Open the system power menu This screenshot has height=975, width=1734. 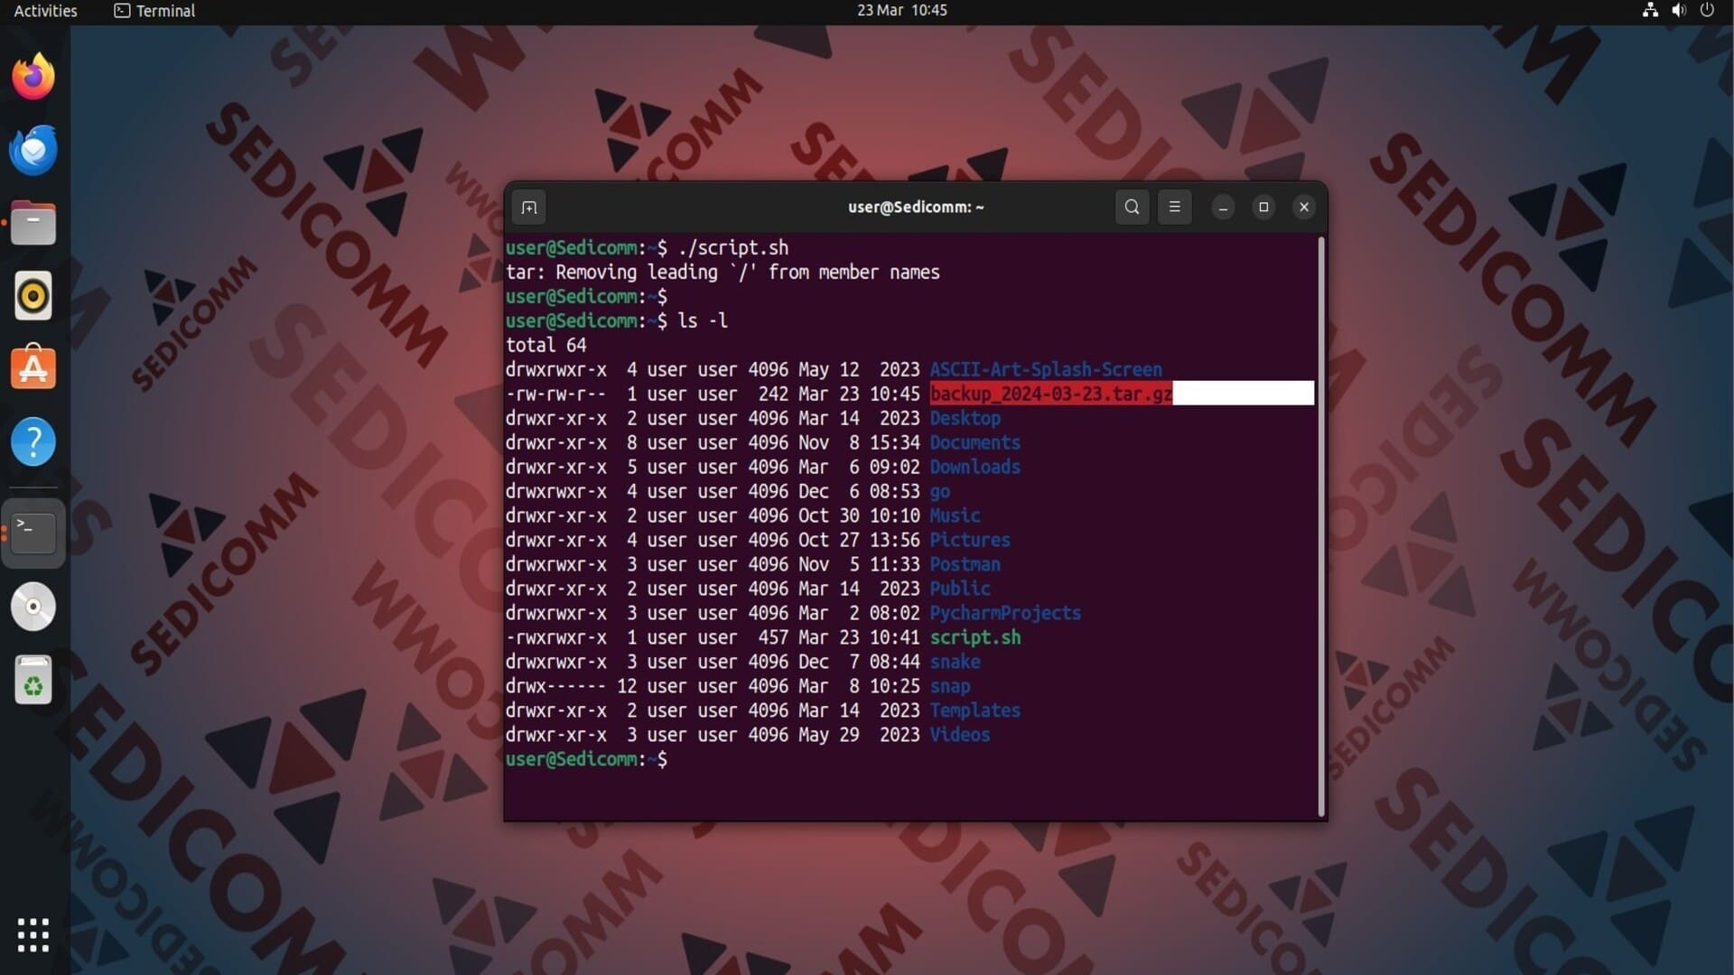[1707, 11]
